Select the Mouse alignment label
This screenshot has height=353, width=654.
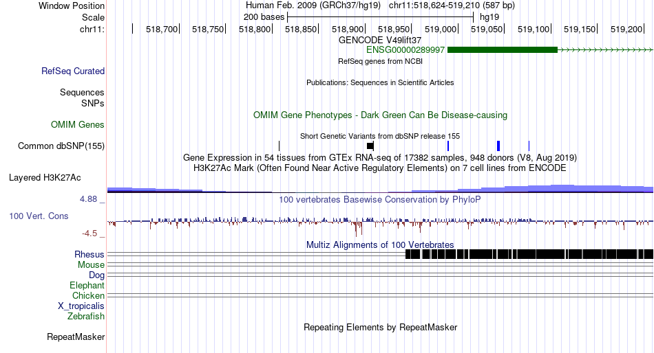coord(91,265)
